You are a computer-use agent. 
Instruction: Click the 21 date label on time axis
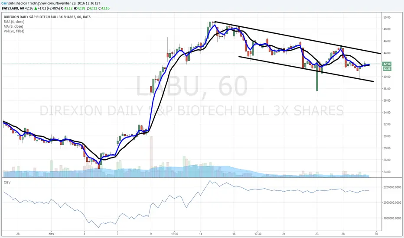[x=283, y=234]
